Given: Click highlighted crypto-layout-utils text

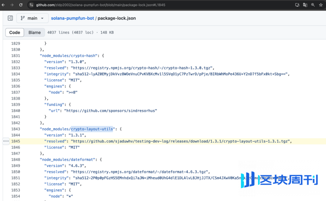Looking at the screenshot, I should (92, 129).
